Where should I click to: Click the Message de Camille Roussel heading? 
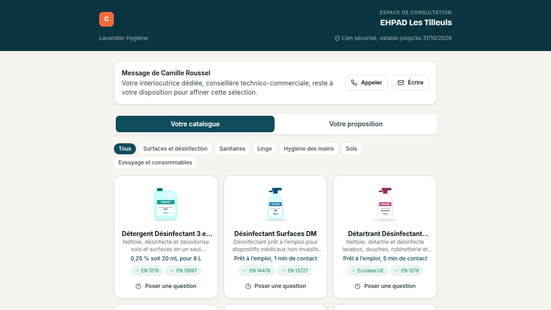(x=166, y=73)
